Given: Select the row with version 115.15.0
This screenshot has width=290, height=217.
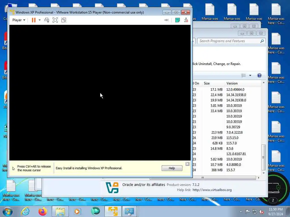Looking at the screenshot, I should [x=227, y=138].
